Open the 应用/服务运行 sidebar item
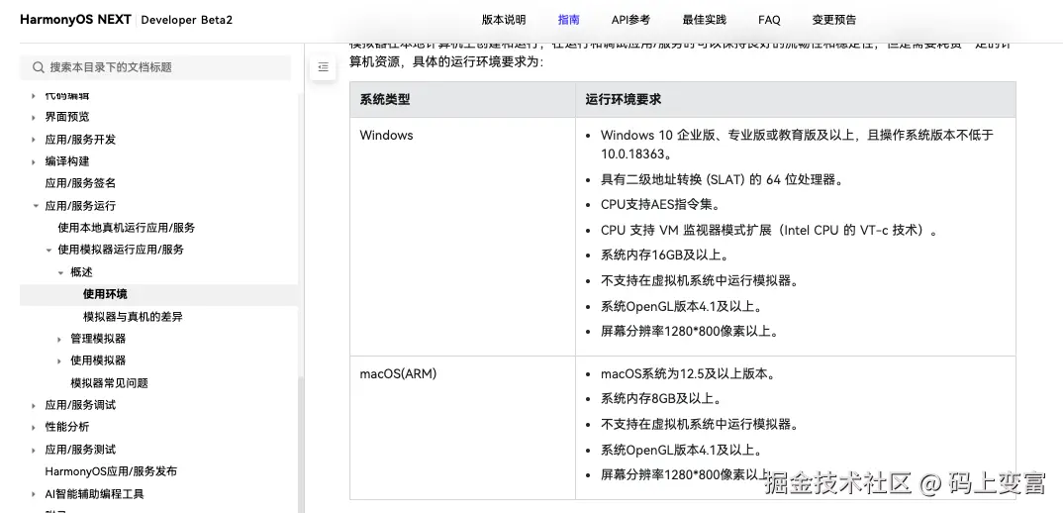 [x=80, y=206]
